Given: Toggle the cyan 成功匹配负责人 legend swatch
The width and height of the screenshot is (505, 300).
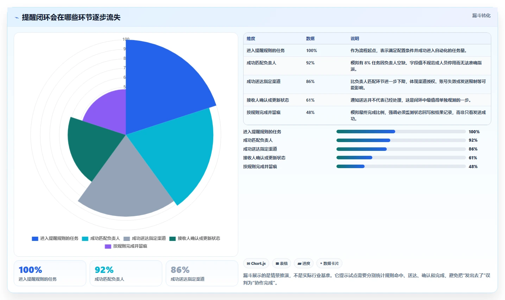Looking at the screenshot, I should (85, 238).
